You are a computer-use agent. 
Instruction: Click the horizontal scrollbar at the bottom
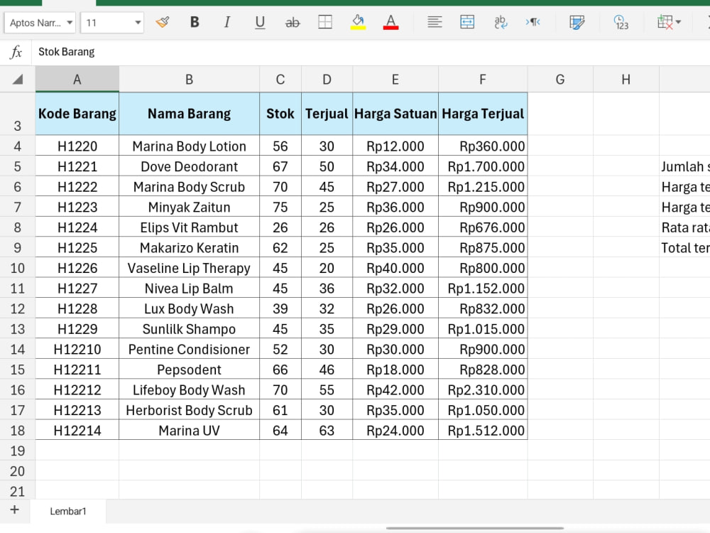tap(474, 528)
